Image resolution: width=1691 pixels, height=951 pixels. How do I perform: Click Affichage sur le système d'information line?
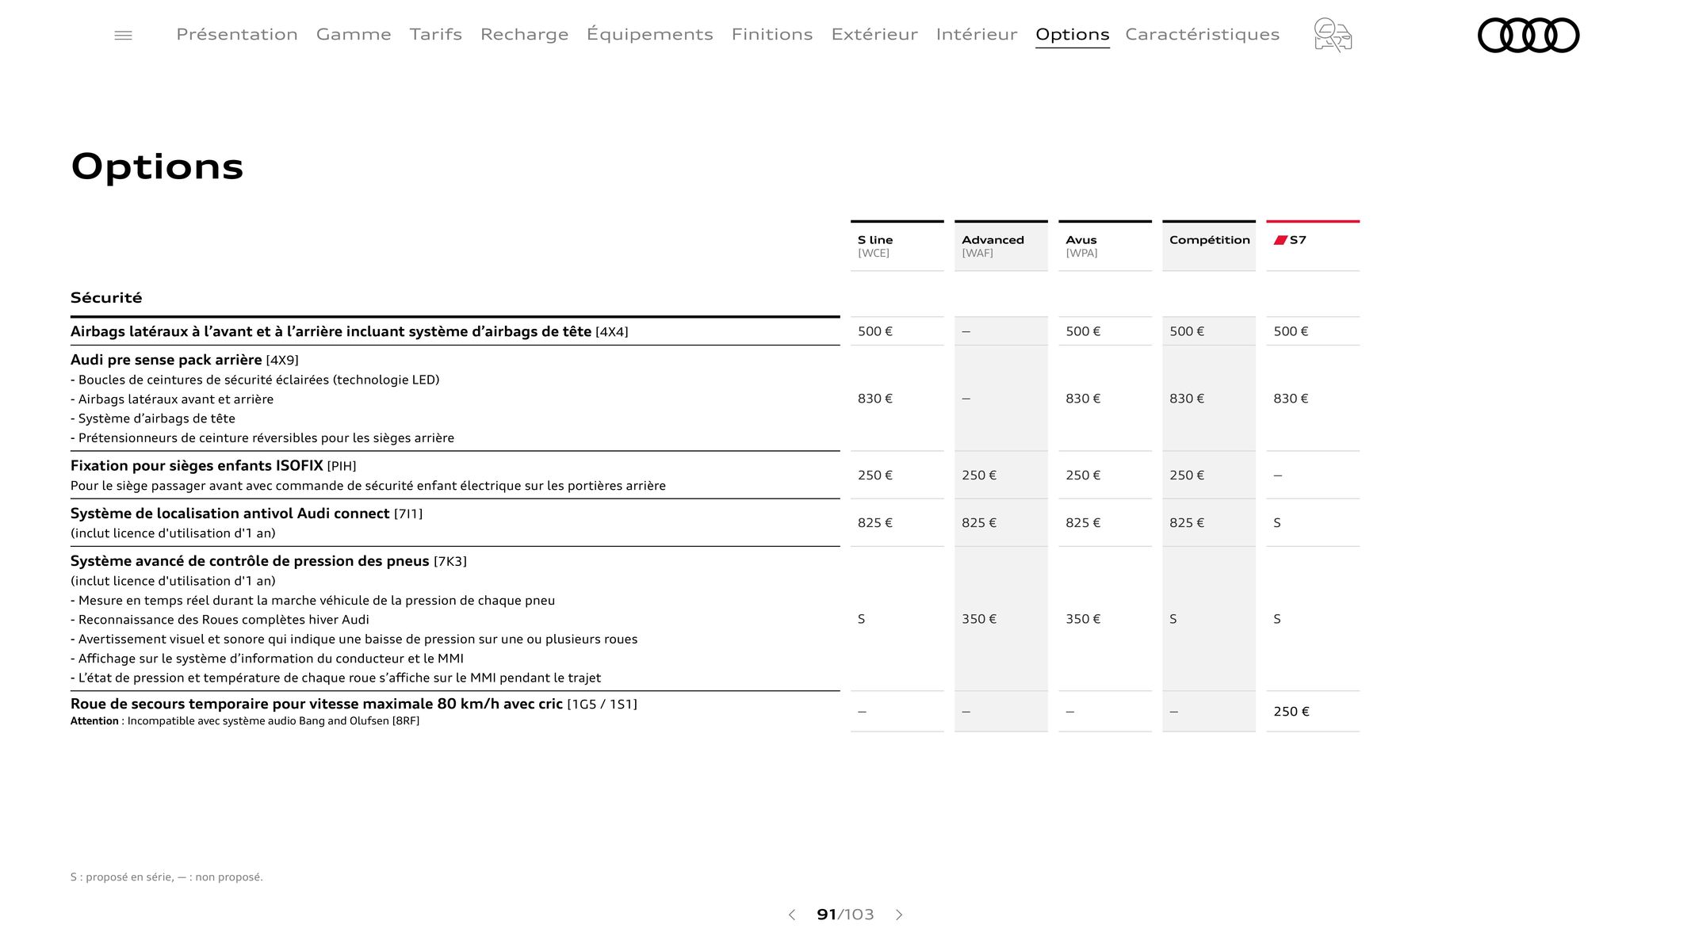pyautogui.click(x=267, y=659)
